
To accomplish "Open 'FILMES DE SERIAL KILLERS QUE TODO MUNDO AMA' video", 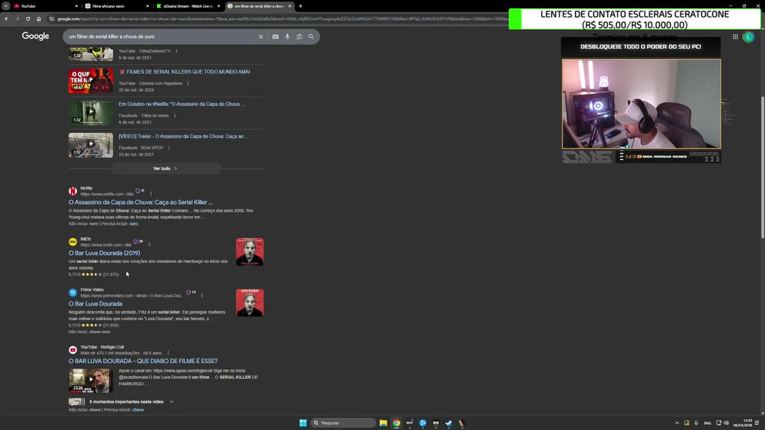I will click(184, 72).
